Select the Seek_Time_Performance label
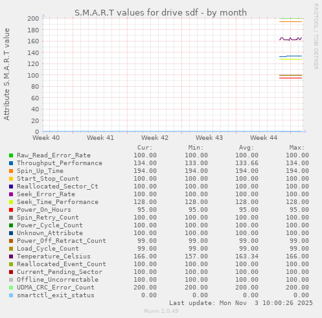Viewport: 322px width, 318px height. tap(58, 202)
